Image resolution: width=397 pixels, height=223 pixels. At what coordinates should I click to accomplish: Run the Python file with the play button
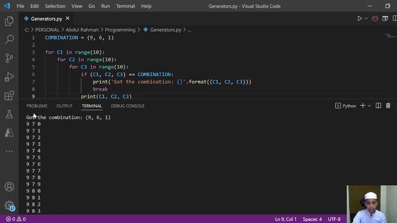click(x=359, y=19)
